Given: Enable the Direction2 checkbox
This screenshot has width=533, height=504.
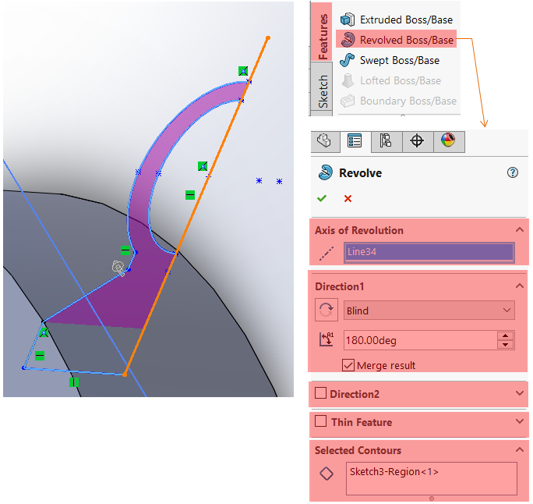Looking at the screenshot, I should (320, 392).
